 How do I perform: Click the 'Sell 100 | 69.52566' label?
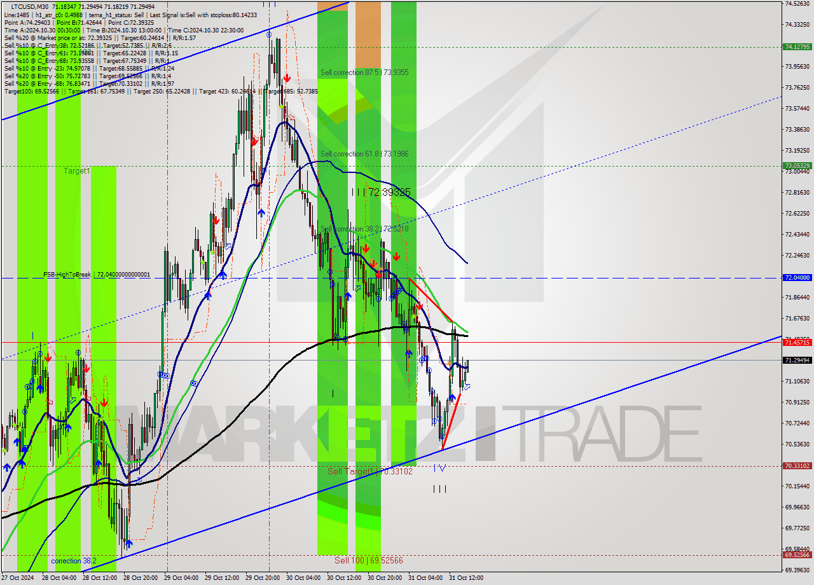369,561
